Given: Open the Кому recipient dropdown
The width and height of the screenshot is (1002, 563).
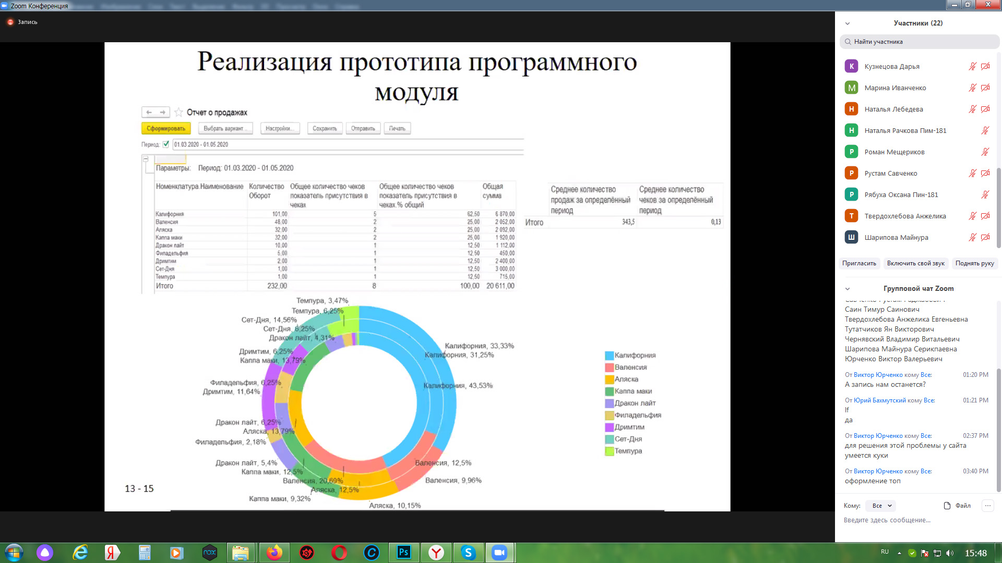Looking at the screenshot, I should pyautogui.click(x=881, y=506).
